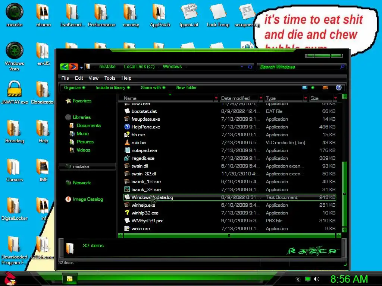This screenshot has height=286, width=382.
Task: Show the preview pane icon
Action: (x=325, y=88)
